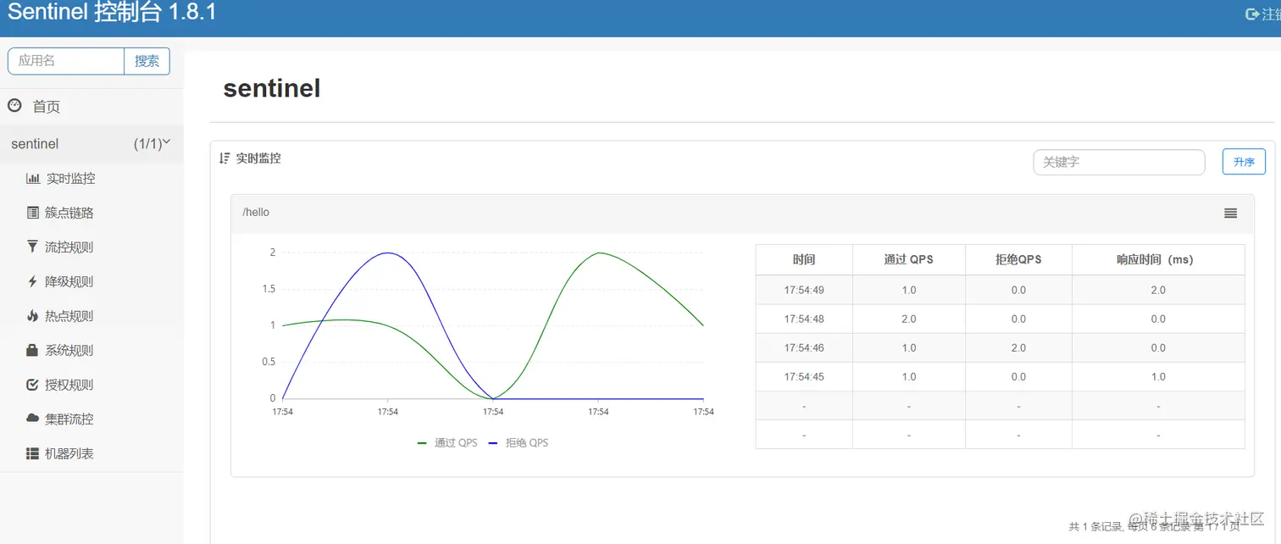
Task: Click the 流控规则 funnel icon
Action: coord(33,247)
